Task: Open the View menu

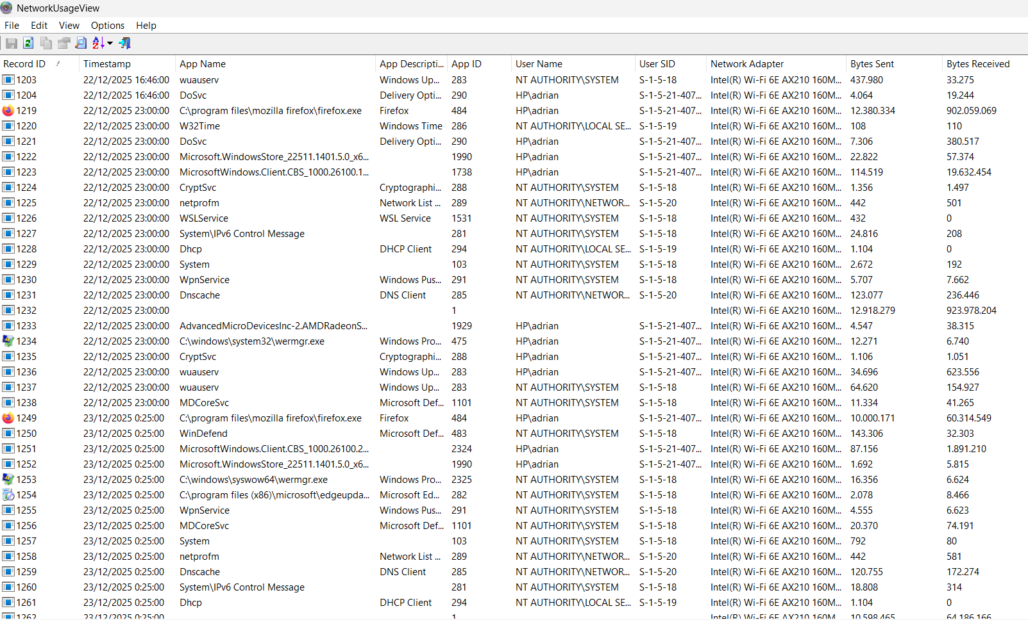Action: (x=69, y=26)
